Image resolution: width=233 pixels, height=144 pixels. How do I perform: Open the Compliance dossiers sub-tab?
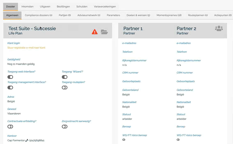pyautogui.click(x=39, y=15)
